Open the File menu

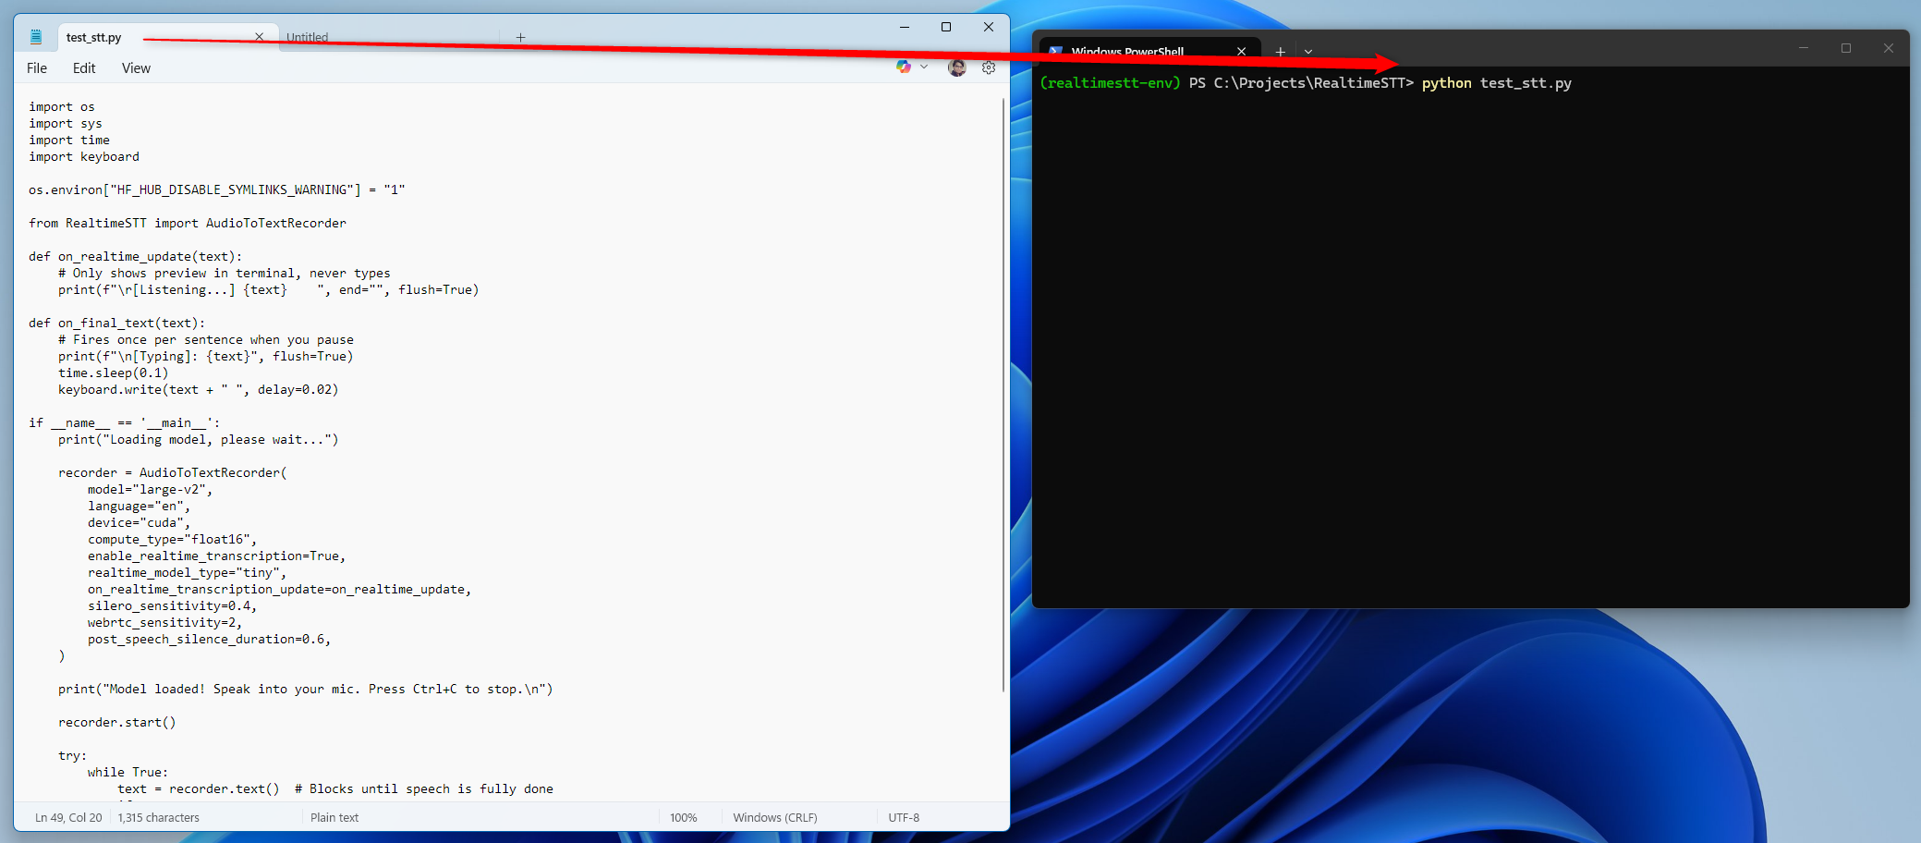click(37, 68)
